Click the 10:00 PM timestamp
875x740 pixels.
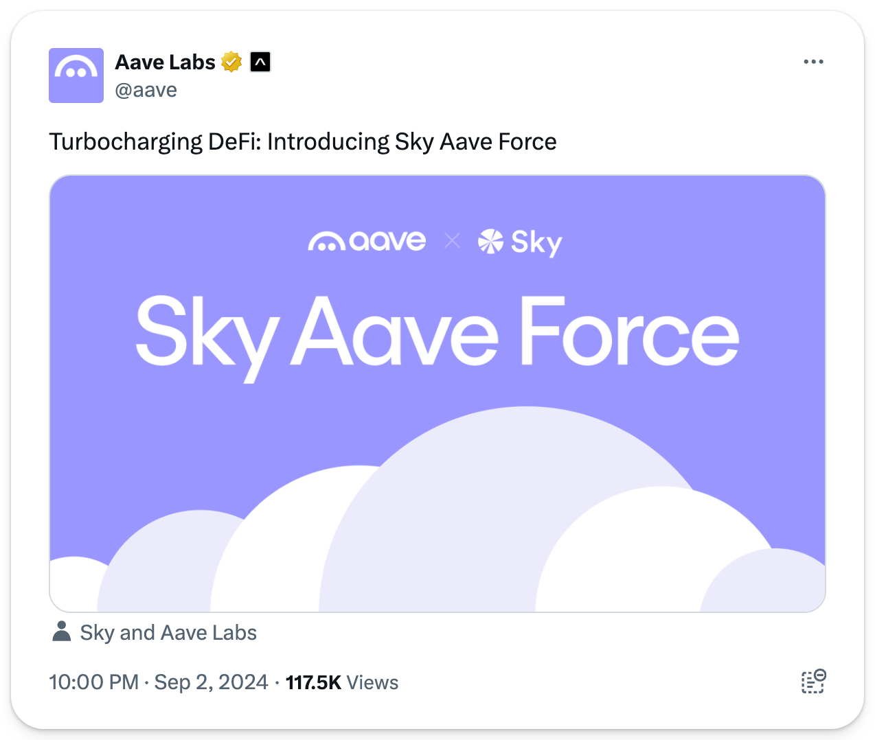point(94,682)
